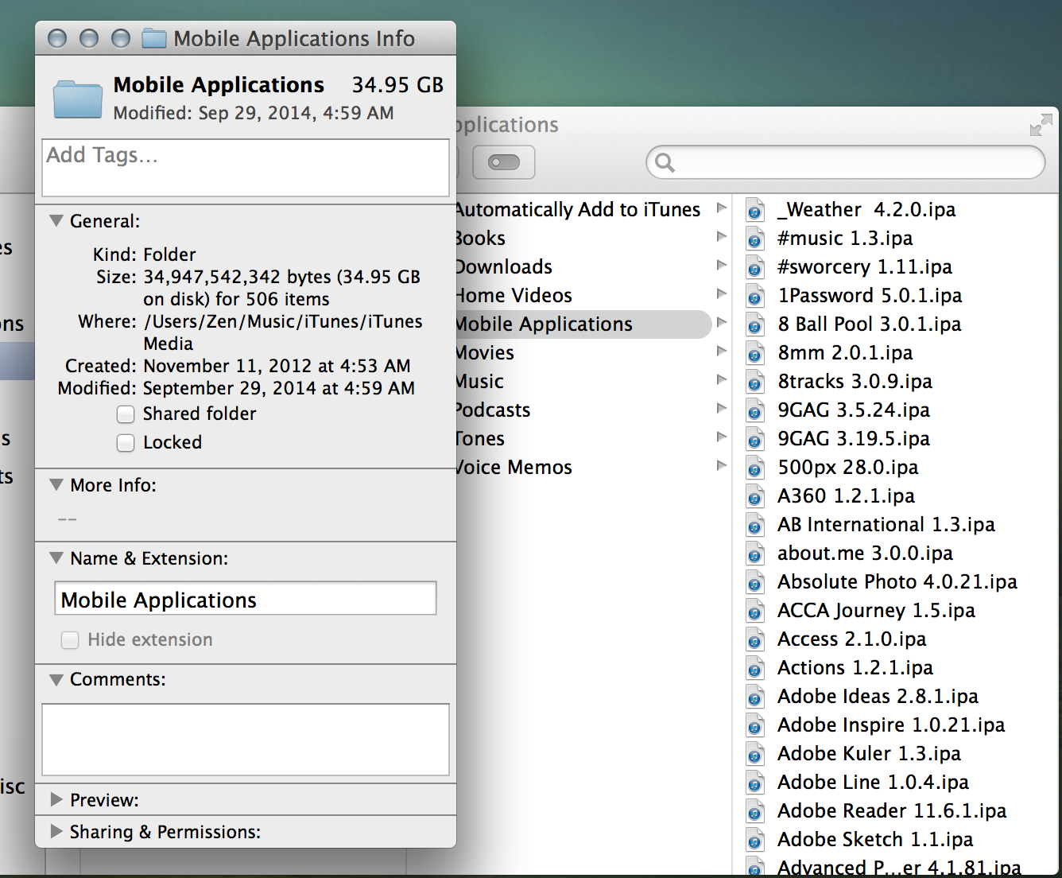Image resolution: width=1062 pixels, height=878 pixels.
Task: Enable the Shared folder checkbox
Action: (x=126, y=414)
